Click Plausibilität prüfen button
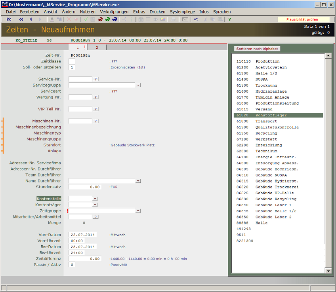Viewport: 336px width, 292px height. (x=303, y=19)
